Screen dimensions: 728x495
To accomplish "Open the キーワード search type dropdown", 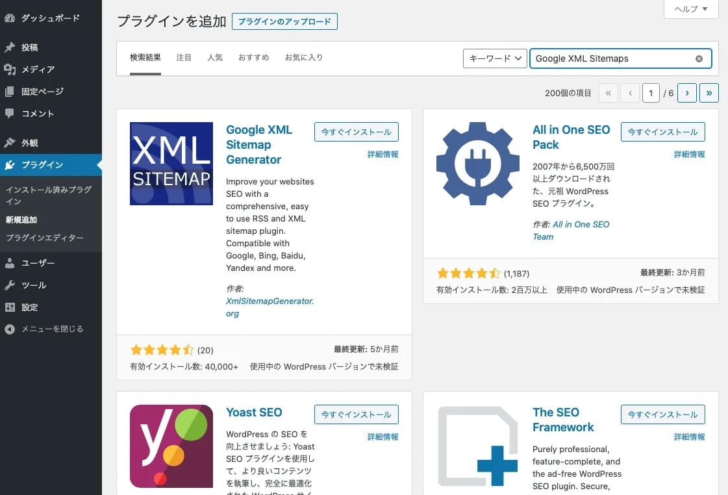I will tap(495, 58).
